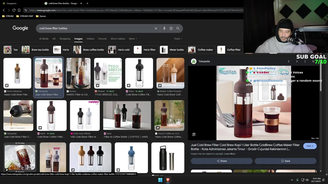Reload the page
328x184 pixels.
click(x=14, y=10)
